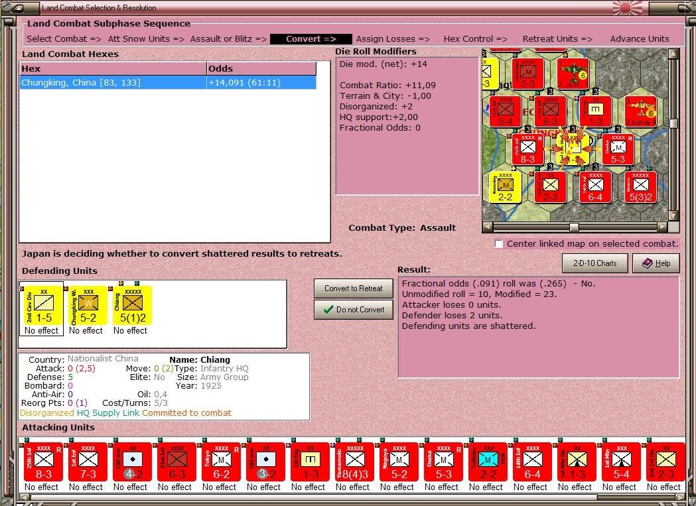Click the Die mod. (net): +14 line
The image size is (696, 506).
383,64
